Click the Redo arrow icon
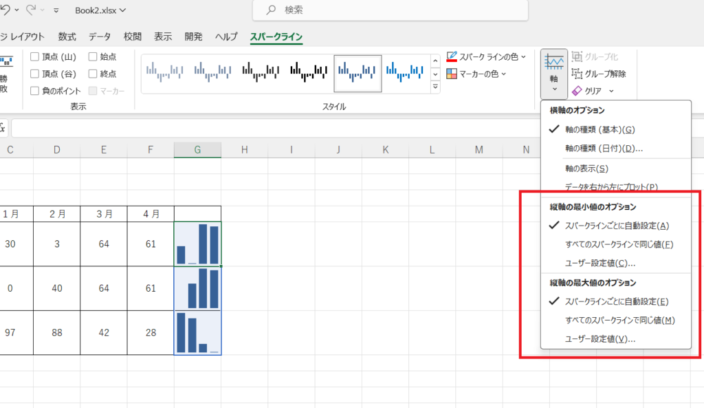The image size is (704, 408). coord(31,10)
